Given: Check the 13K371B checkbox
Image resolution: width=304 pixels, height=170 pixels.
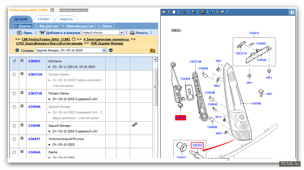Looking at the screenshot, I should coord(14,93).
